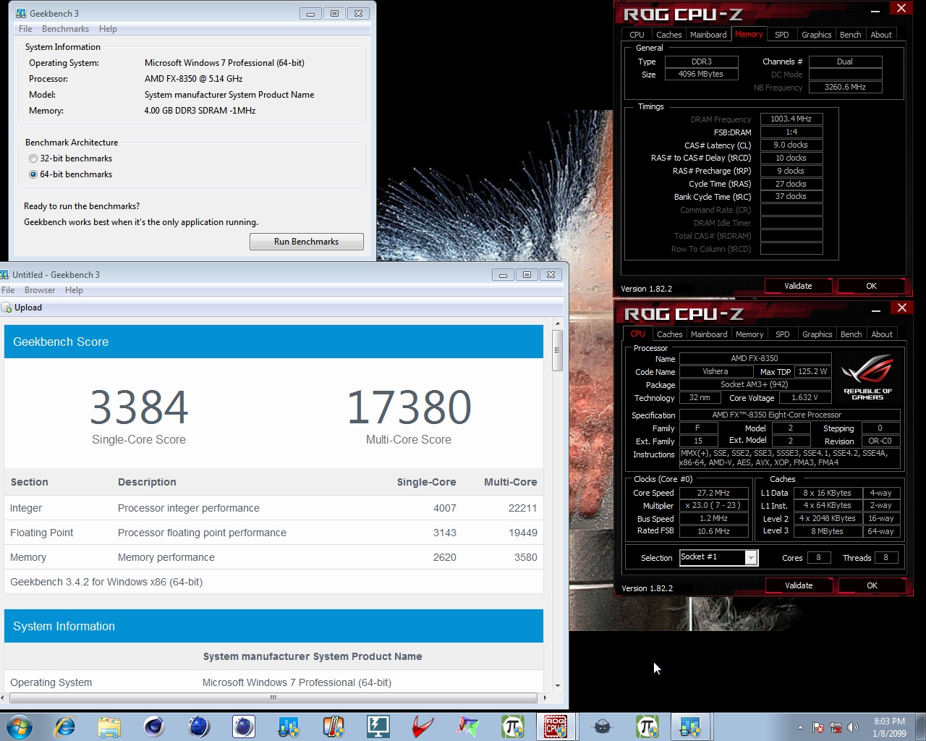Click the volume speaker tray icon
The width and height of the screenshot is (926, 741).
click(853, 727)
